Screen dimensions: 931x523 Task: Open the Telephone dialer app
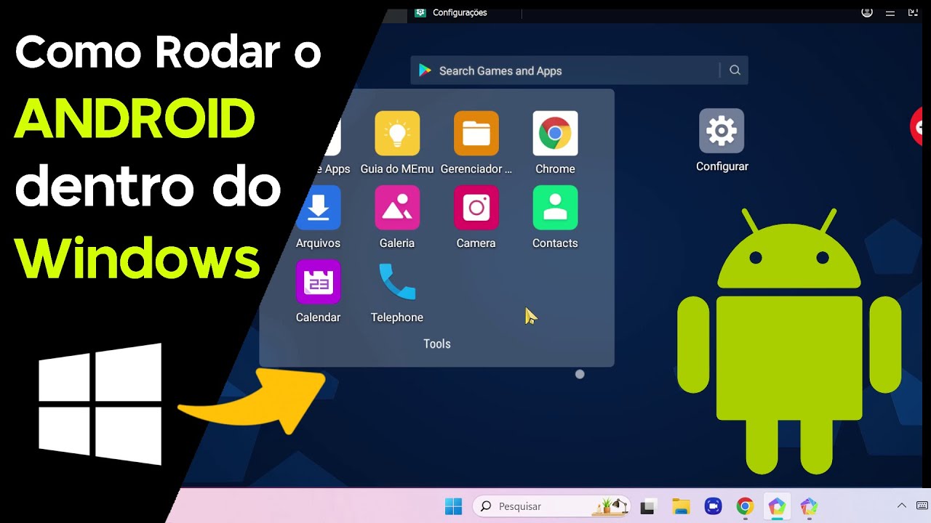pyautogui.click(x=397, y=282)
